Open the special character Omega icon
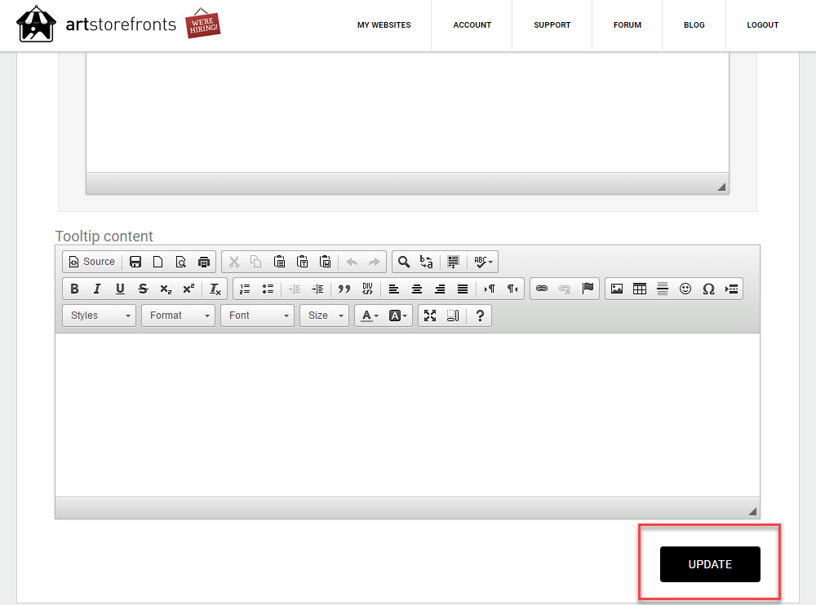The width and height of the screenshot is (816, 605). 708,289
